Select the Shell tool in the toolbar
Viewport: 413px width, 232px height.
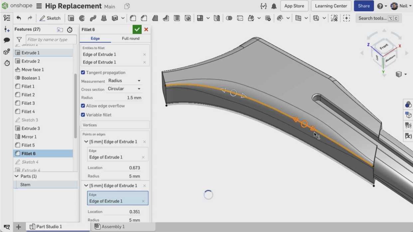(x=177, y=18)
